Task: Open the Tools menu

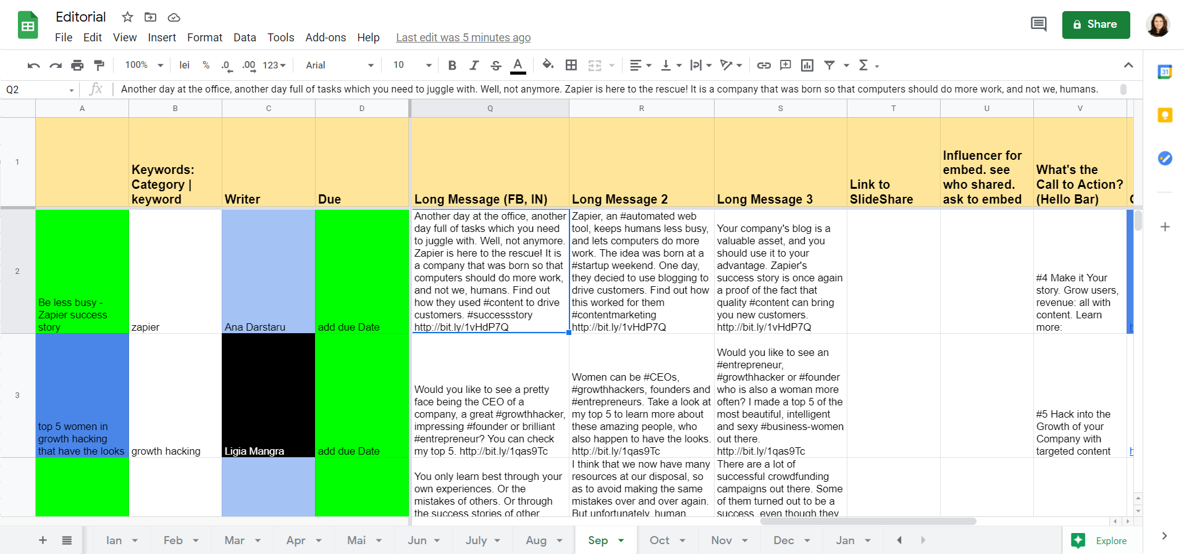Action: tap(280, 38)
